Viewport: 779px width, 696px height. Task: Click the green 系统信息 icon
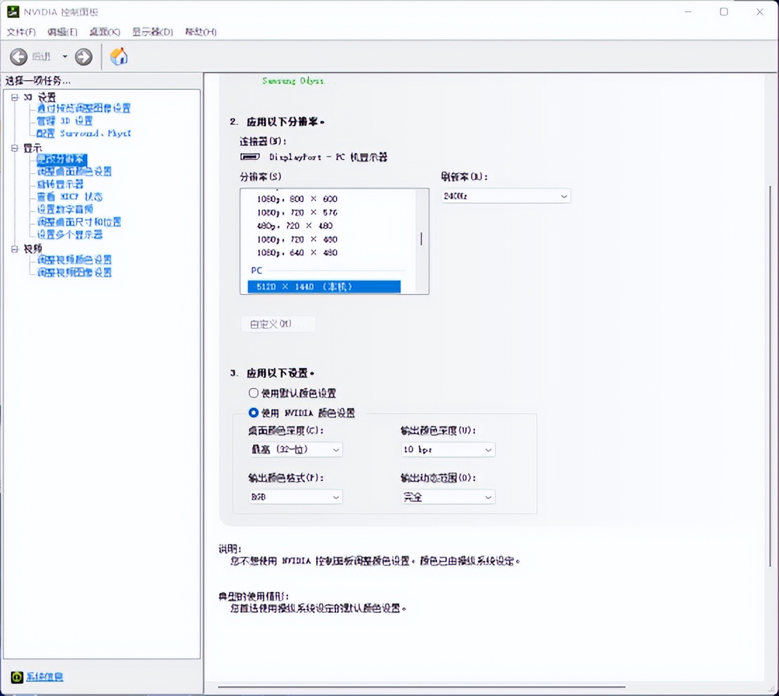coord(17,677)
